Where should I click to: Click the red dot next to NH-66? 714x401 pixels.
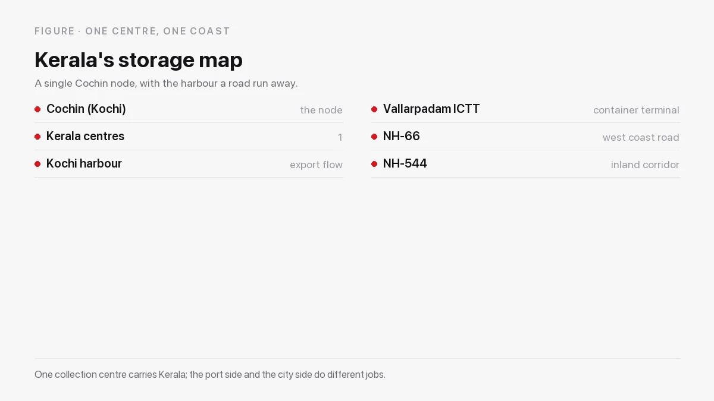click(374, 137)
